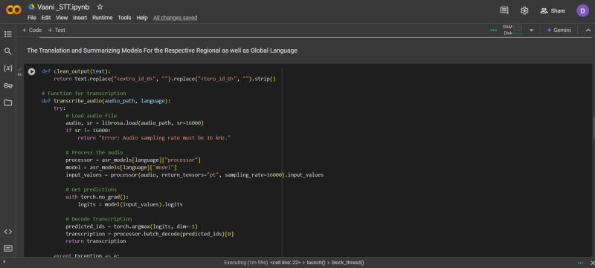Add a new Text cell

click(57, 30)
